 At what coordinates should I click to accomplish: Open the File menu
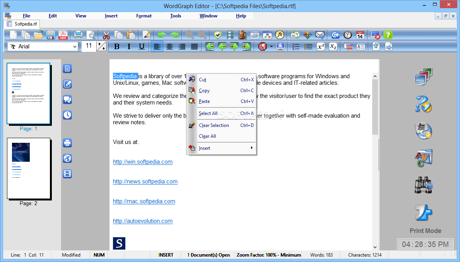(x=26, y=16)
